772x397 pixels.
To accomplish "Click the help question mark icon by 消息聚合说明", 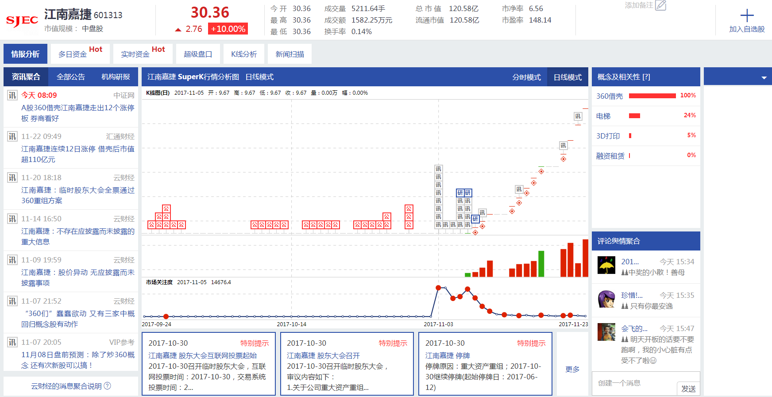I will point(107,386).
